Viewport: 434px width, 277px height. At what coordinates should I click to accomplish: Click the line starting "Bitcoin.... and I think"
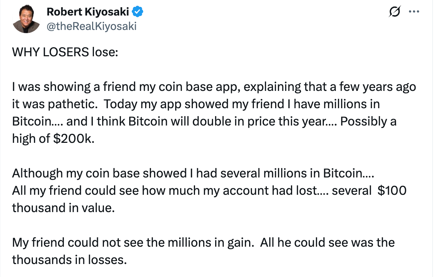click(x=204, y=122)
